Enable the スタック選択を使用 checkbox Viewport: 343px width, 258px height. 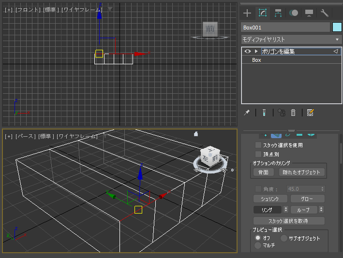coord(258,145)
